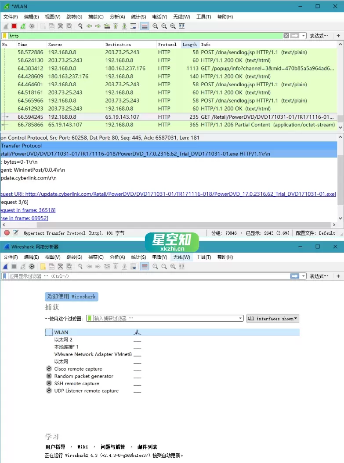Viewport: 344px width, 463px height.
Task: Open capture filter combo dropdown arrow
Action: click(x=240, y=318)
